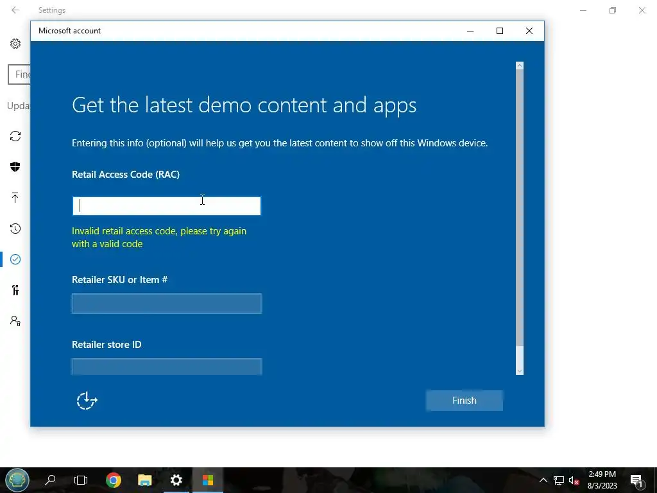Open taskbar Search magnifier
This screenshot has height=493, width=657.
[x=50, y=480]
